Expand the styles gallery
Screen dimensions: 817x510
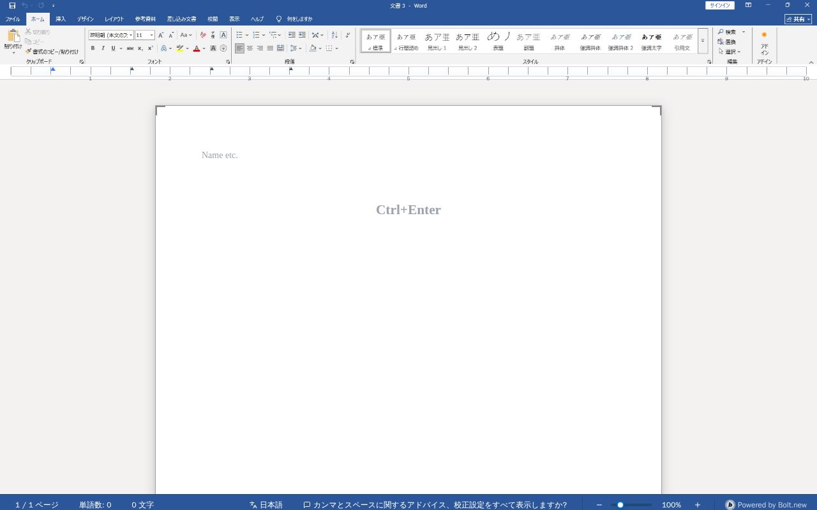click(x=703, y=41)
